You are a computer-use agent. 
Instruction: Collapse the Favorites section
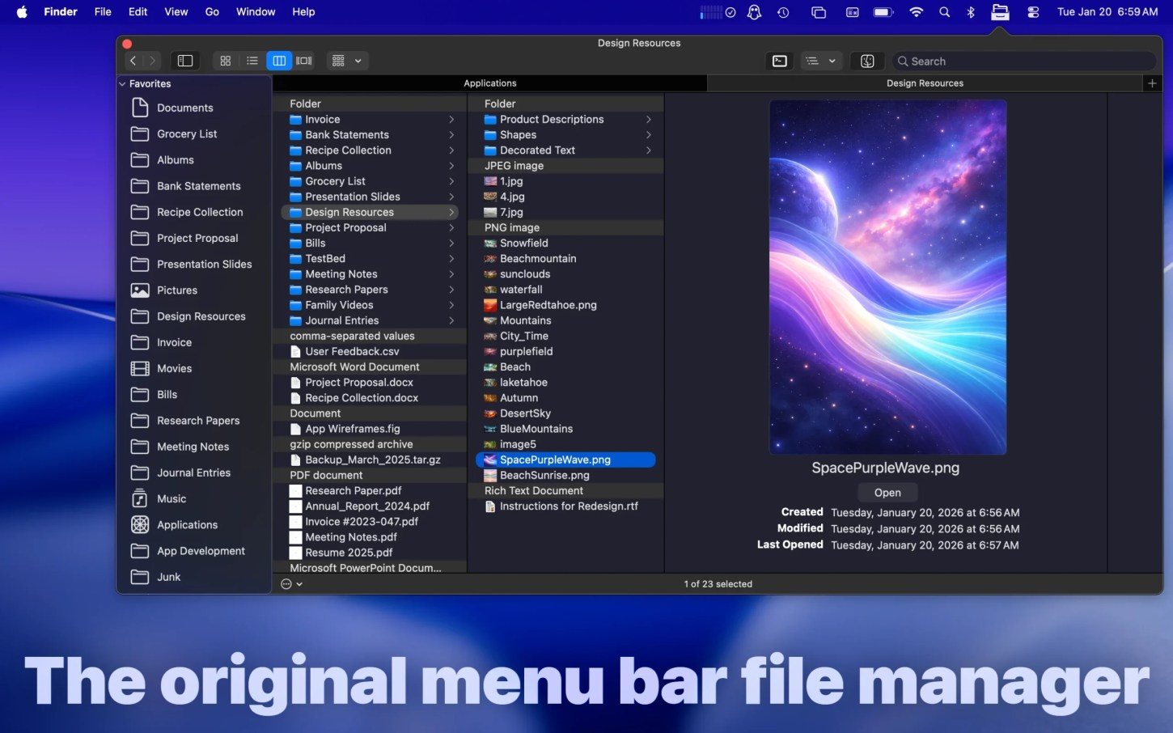[x=122, y=83]
